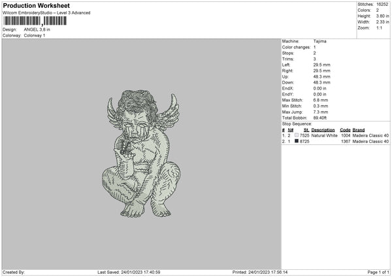Click the Max Jump value 7.3 mm
This screenshot has height=277, width=392.
tap(321, 112)
